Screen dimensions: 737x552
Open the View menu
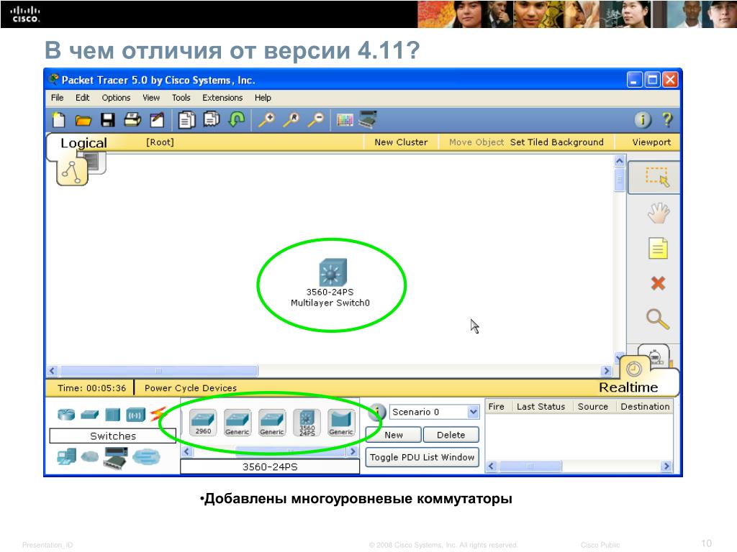pyautogui.click(x=151, y=98)
